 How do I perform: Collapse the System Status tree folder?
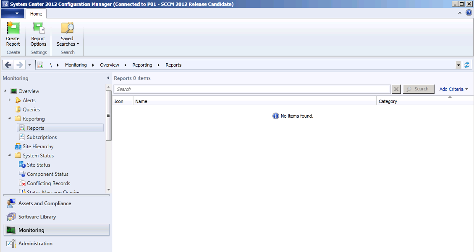click(x=10, y=155)
